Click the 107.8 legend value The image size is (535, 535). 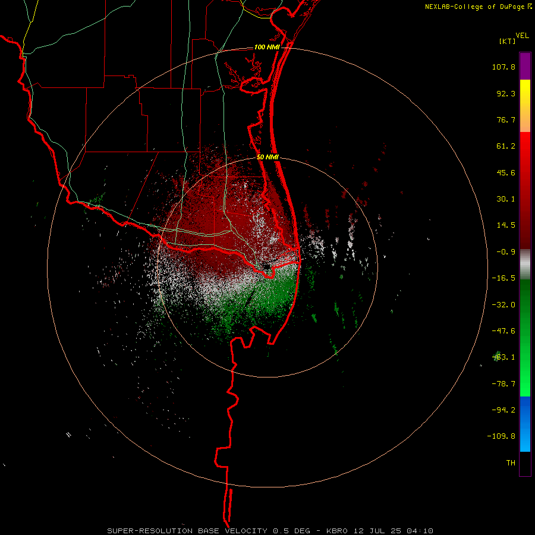pos(503,67)
